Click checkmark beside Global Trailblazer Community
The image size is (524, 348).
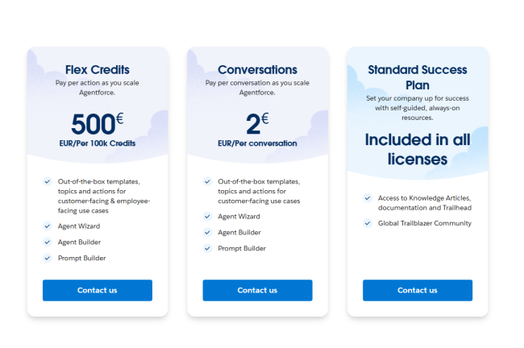point(368,223)
